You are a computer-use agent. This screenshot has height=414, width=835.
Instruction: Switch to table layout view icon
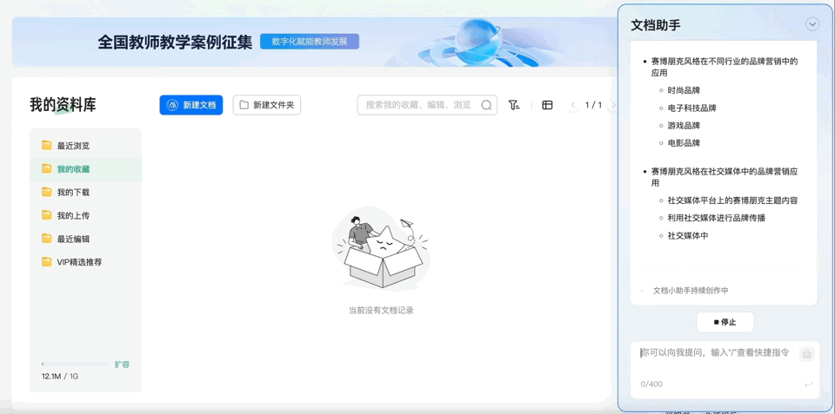click(x=547, y=105)
